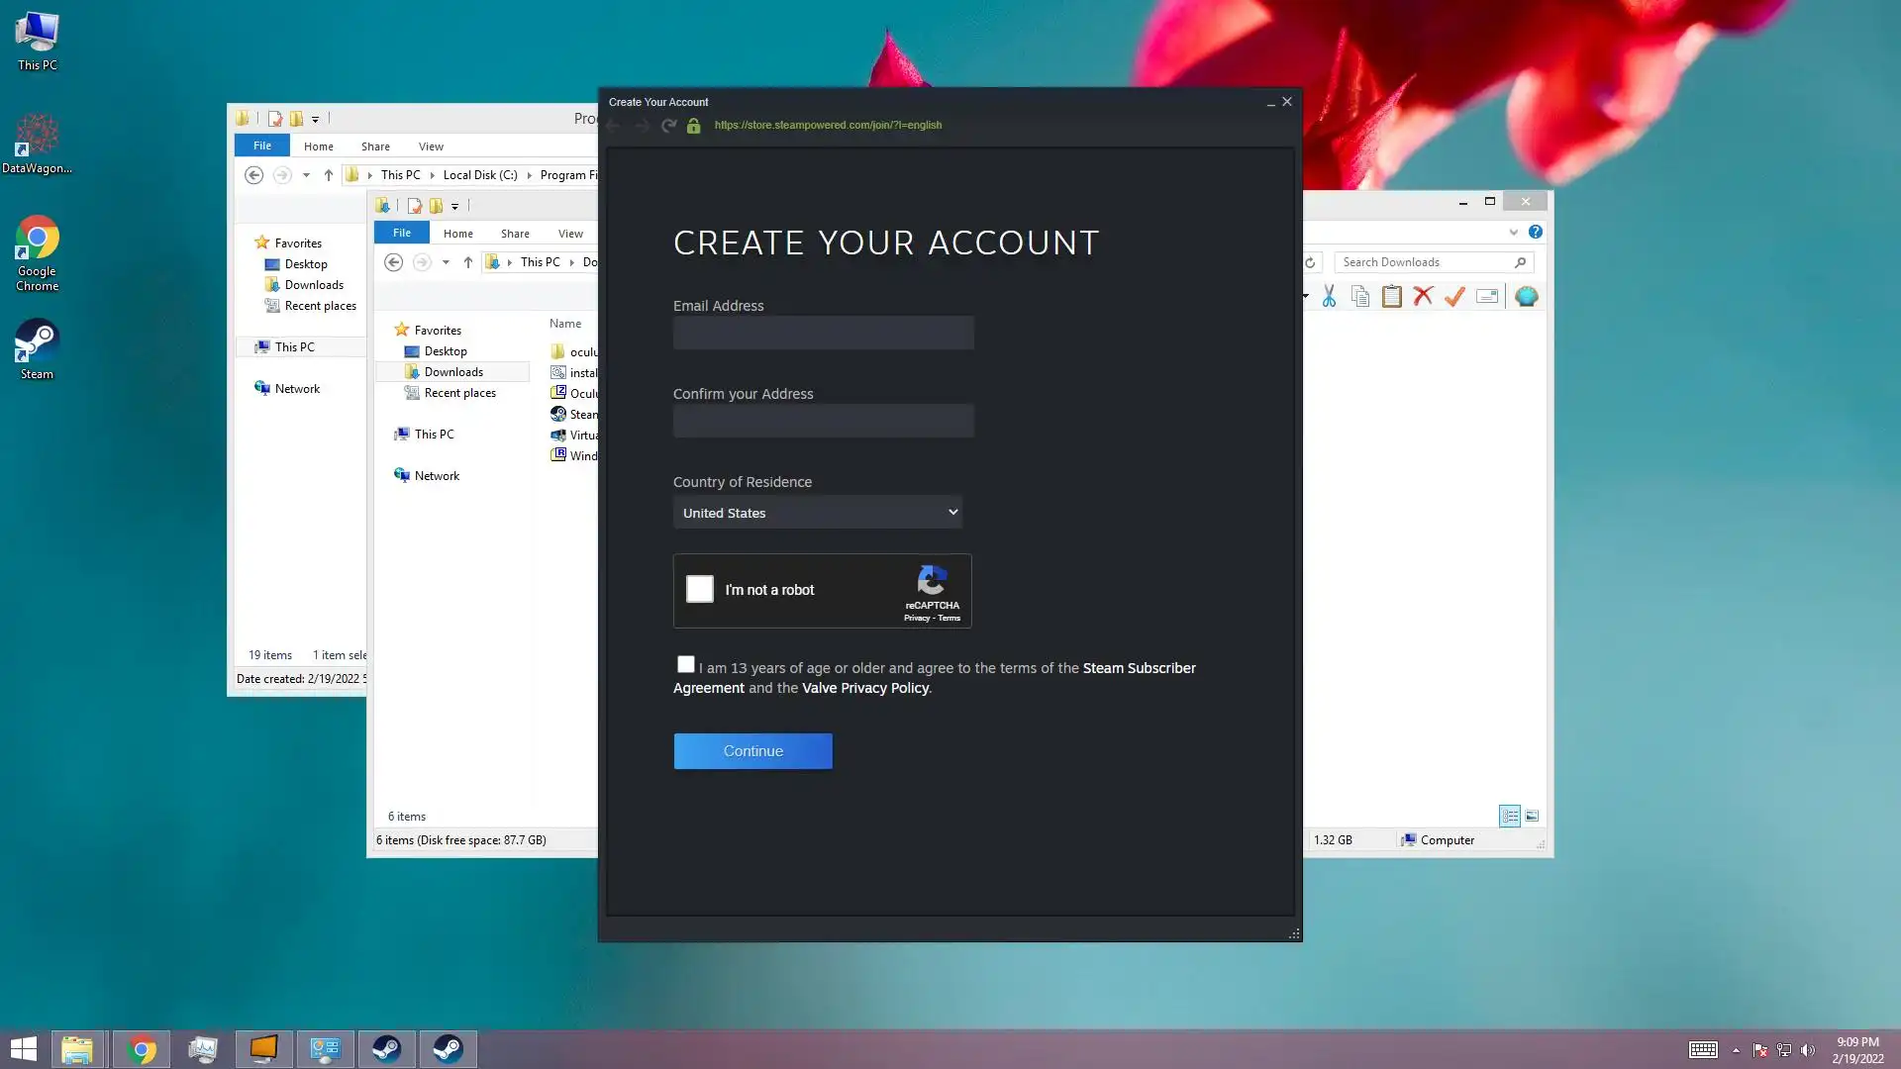The width and height of the screenshot is (1901, 1069).
Task: Open the View tab in Program Files window
Action: click(431, 146)
